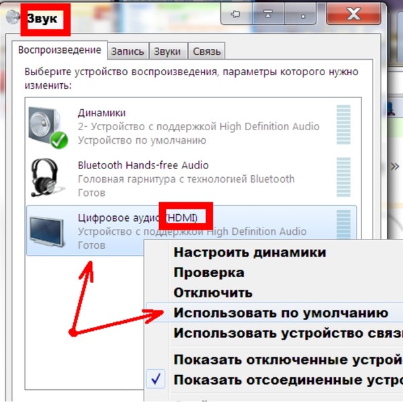Click the double-chevron in background window
The height and width of the screenshot is (402, 403).
[395, 166]
